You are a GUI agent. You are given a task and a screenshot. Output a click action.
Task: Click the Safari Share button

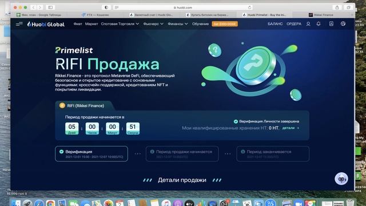[337, 7]
